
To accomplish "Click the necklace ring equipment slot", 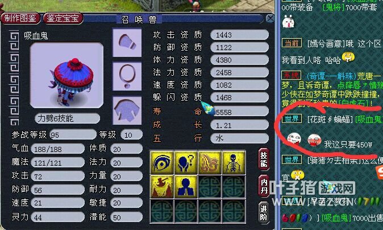I will coord(127,76).
